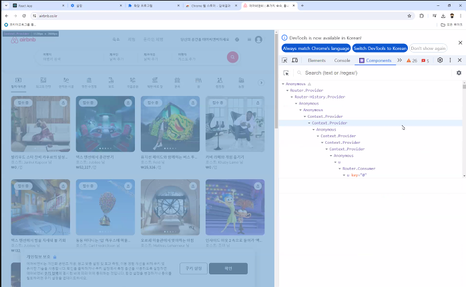Collapse the u key="0" node arrow

[x=344, y=175]
